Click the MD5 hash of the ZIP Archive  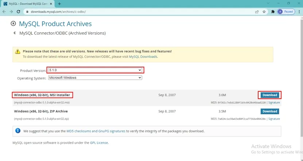(x=241, y=119)
